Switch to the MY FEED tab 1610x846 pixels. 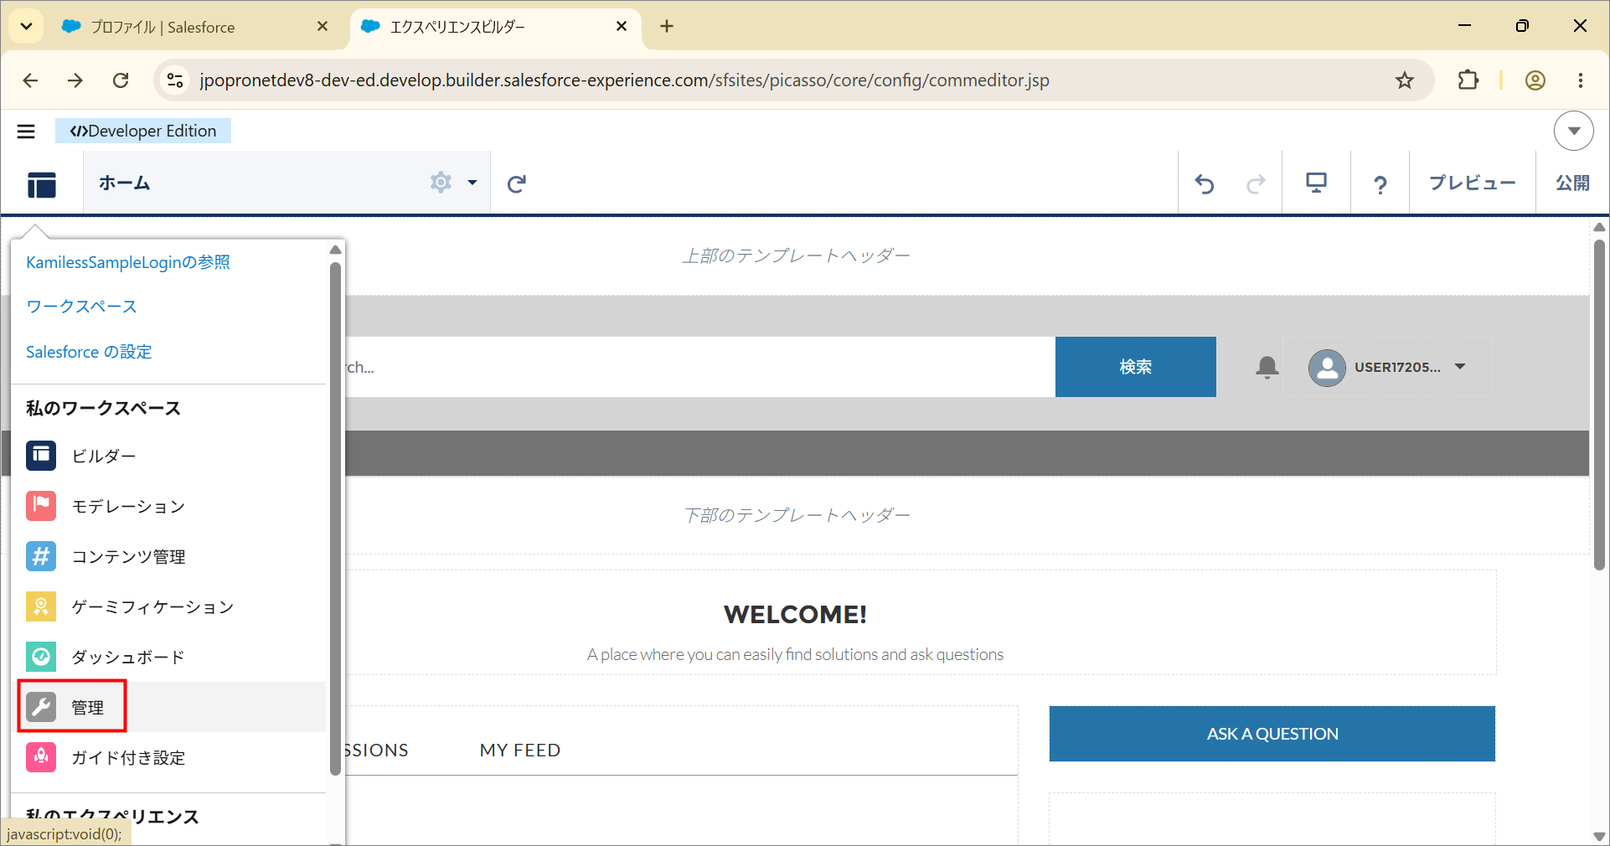(520, 751)
